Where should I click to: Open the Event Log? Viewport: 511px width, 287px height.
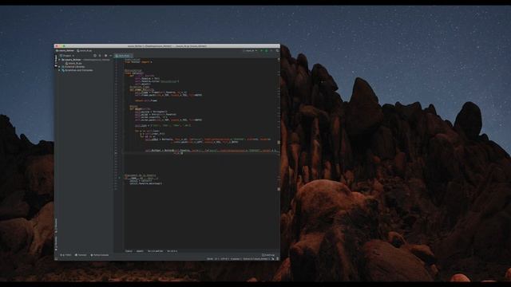(x=268, y=255)
